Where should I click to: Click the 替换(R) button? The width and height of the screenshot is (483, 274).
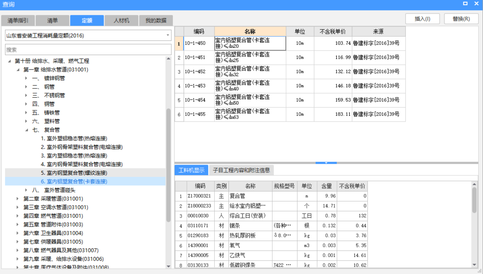(461, 19)
